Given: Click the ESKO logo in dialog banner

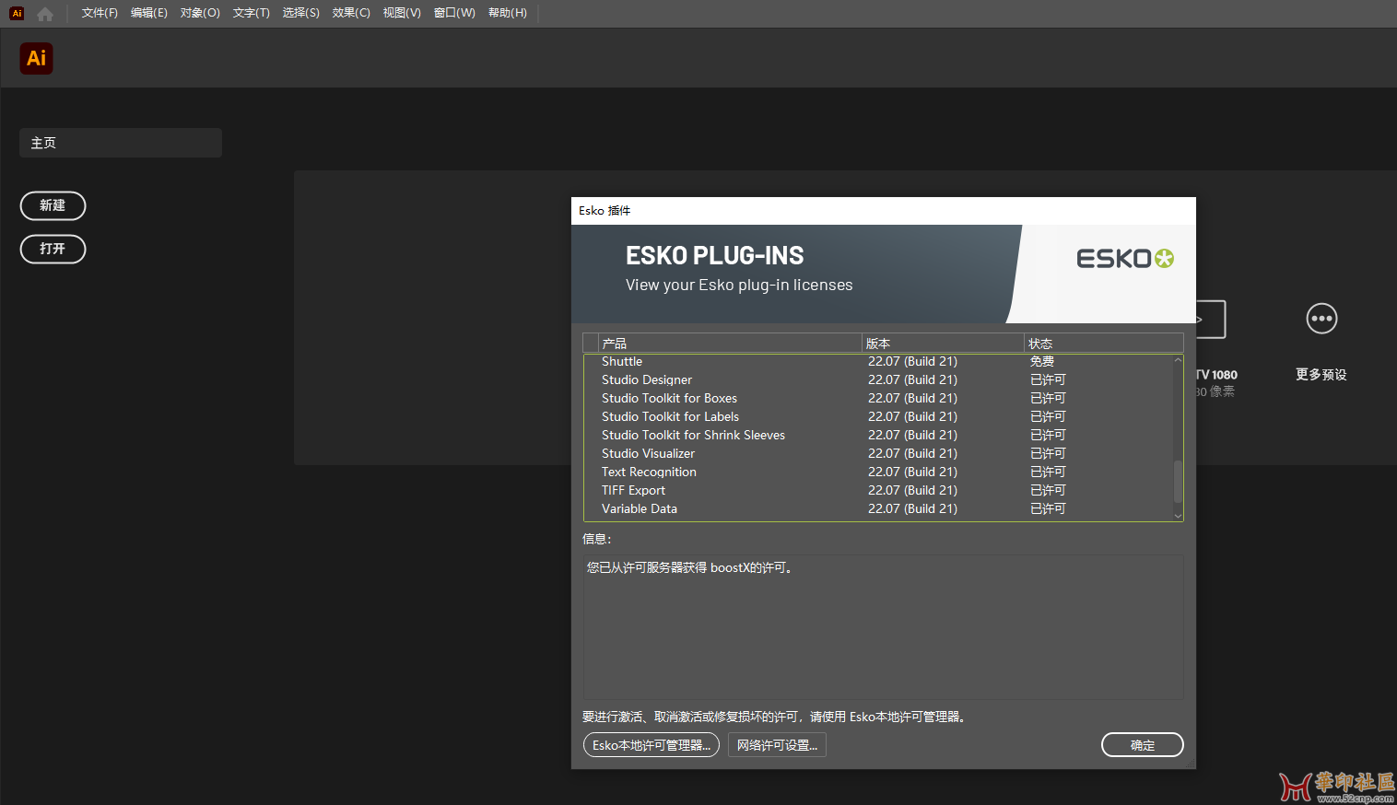Looking at the screenshot, I should point(1125,259).
